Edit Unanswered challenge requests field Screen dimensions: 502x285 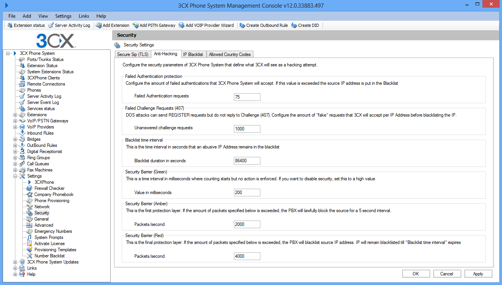[247, 129]
